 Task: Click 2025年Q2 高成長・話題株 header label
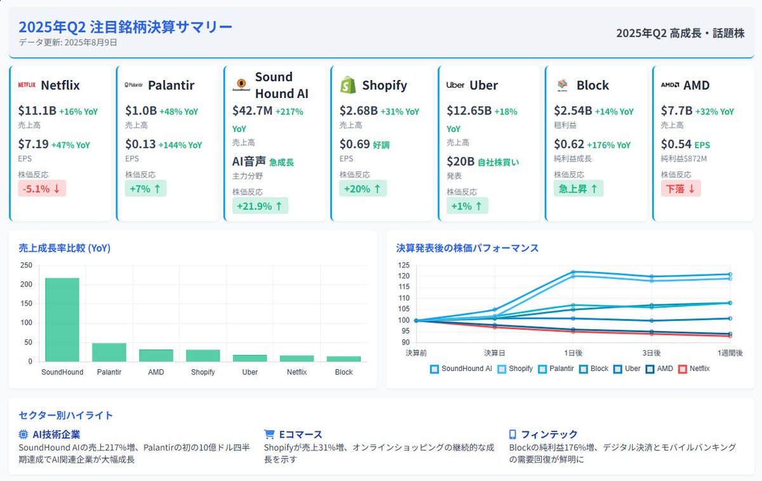click(x=680, y=33)
